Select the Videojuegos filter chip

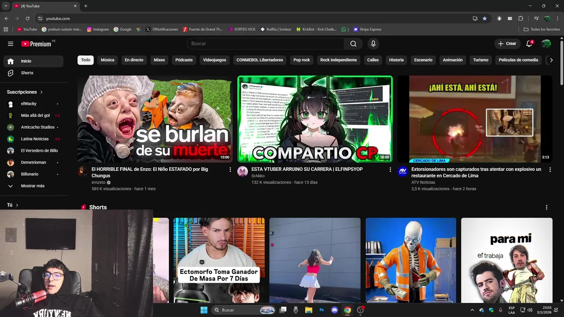(x=215, y=60)
